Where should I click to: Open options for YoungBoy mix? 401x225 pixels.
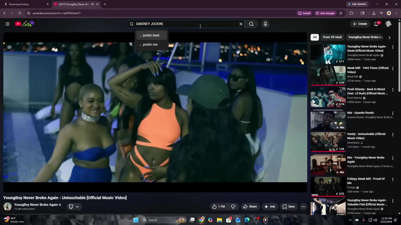point(393,158)
